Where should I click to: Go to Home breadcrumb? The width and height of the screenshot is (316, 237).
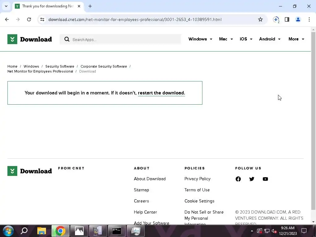12,66
